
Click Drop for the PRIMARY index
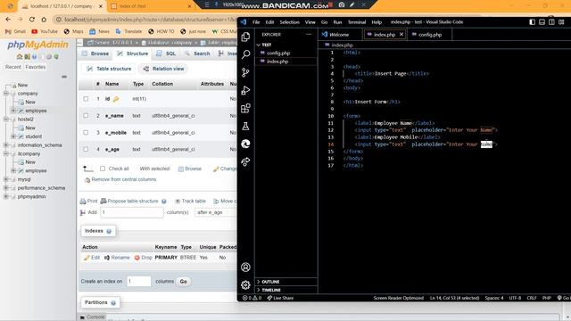point(144,258)
